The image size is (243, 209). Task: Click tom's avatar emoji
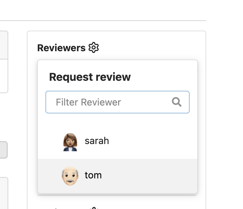pos(70,176)
